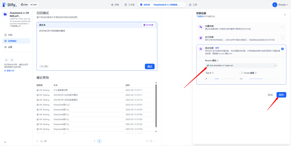Go to page 1
The image size is (291, 146).
point(94,141)
